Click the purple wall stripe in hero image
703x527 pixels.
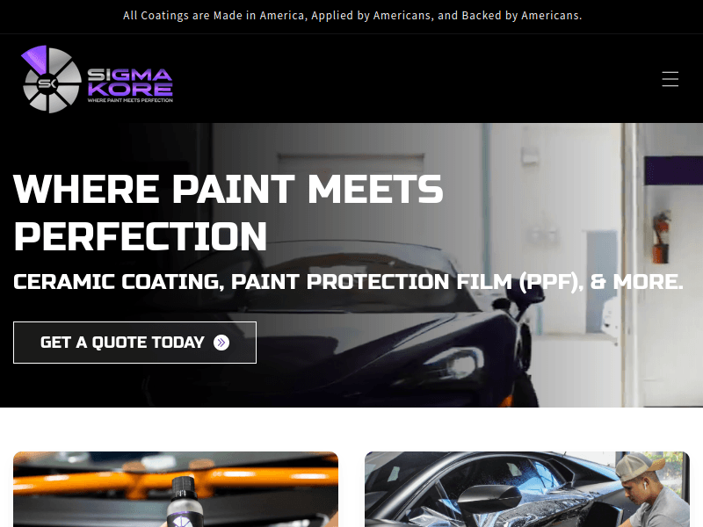673,170
